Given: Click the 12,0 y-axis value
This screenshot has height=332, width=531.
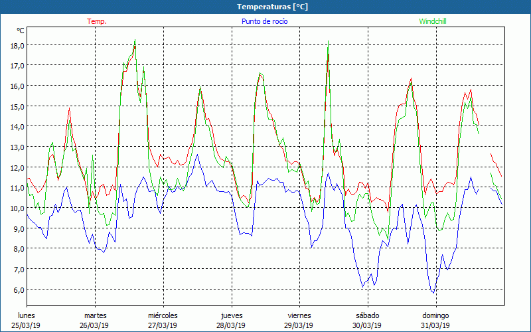Looking at the screenshot, I should click(17, 168).
